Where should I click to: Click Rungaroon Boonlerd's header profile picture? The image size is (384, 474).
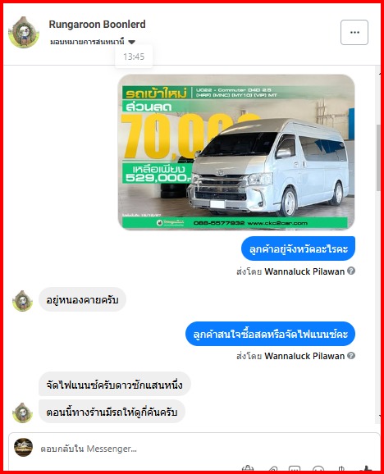pyautogui.click(x=24, y=32)
